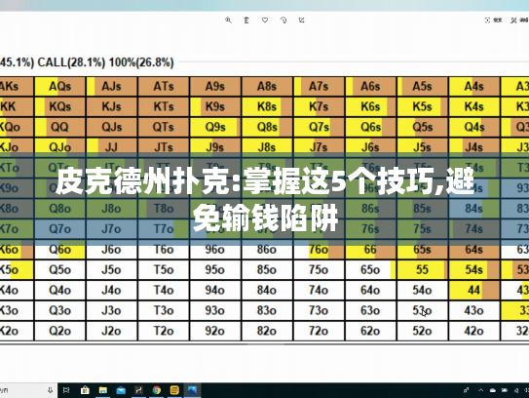Image resolution: width=529 pixels, height=398 pixels.
Task: Click the AQs hand cell
Action: click(60, 87)
